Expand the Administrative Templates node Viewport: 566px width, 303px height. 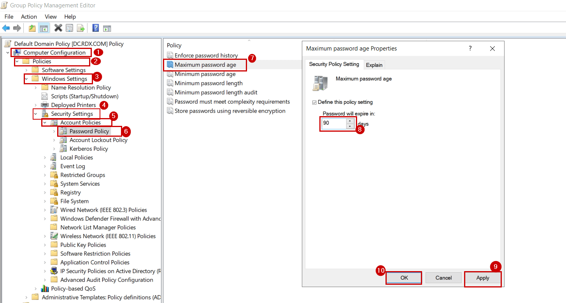[x=26, y=297]
